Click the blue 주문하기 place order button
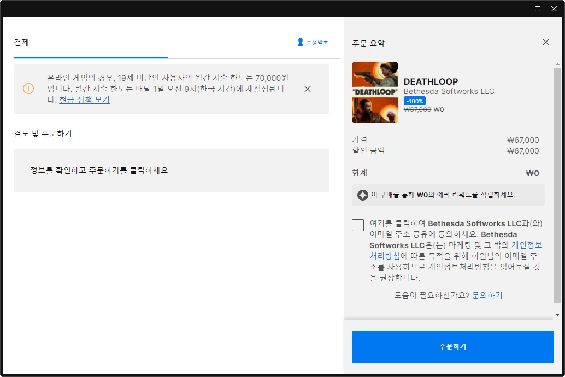Screen dimensions: 565x377 click(452, 347)
